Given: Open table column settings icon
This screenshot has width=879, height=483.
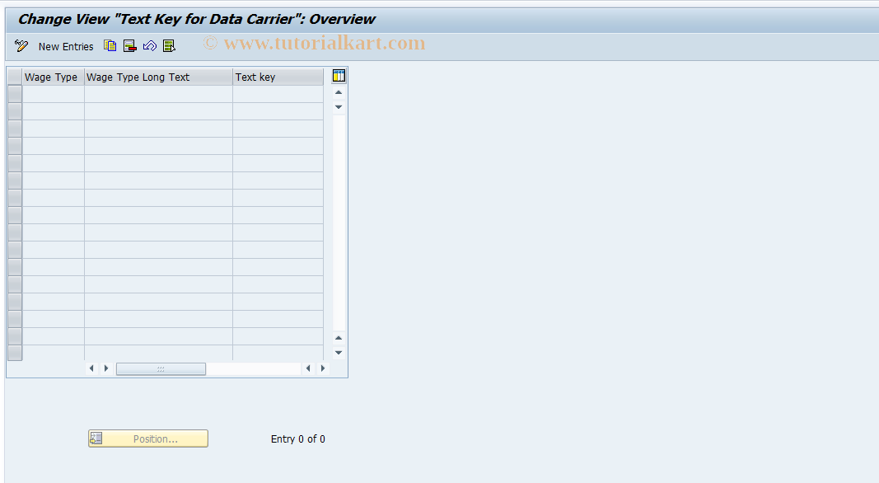Looking at the screenshot, I should pyautogui.click(x=339, y=76).
